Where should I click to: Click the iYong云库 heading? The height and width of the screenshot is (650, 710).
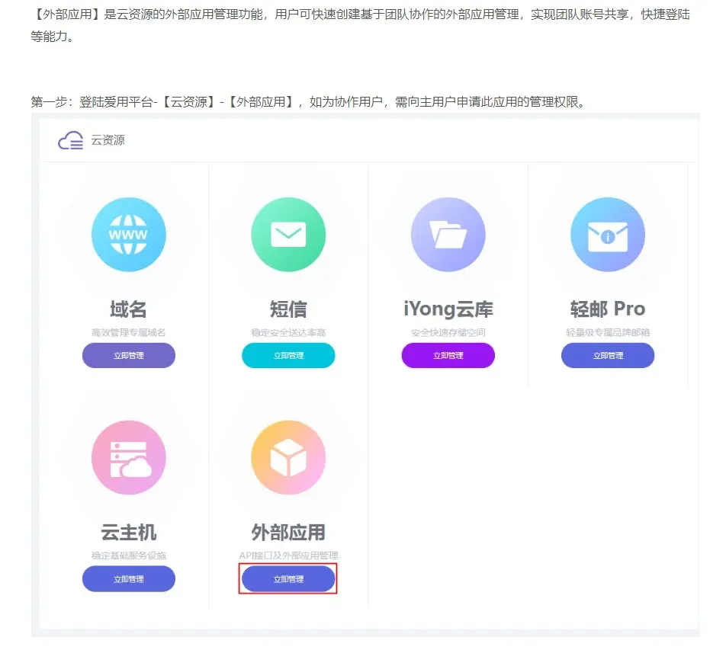448,309
